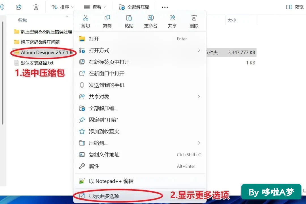Click the 共享对象 submenu chevron arrow

[199, 97]
